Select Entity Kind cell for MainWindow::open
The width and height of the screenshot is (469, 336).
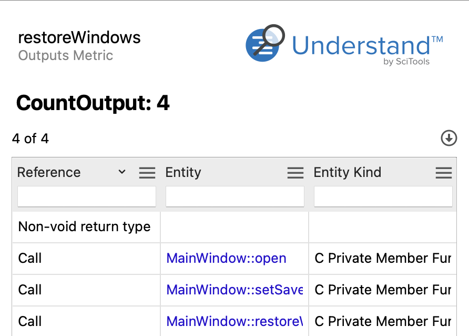point(383,259)
